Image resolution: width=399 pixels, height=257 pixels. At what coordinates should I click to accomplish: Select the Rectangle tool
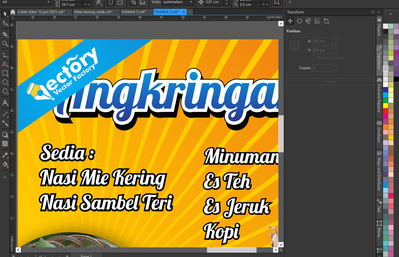(x=5, y=73)
